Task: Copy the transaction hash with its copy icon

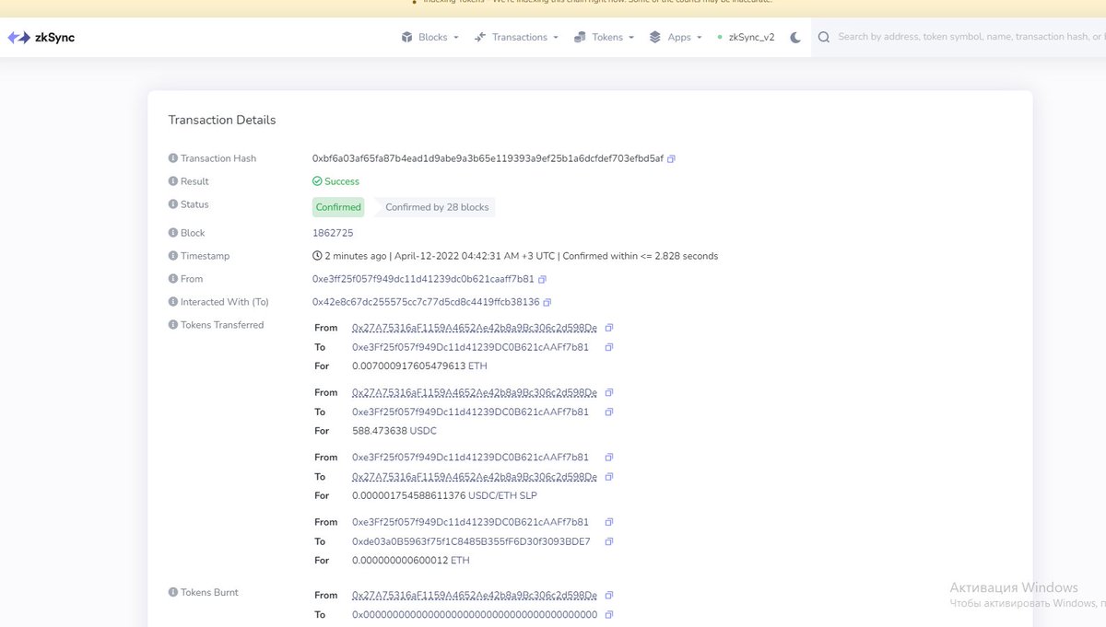Action: pos(671,158)
